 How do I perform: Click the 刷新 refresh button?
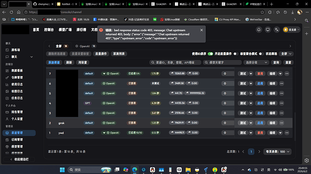[69, 62]
